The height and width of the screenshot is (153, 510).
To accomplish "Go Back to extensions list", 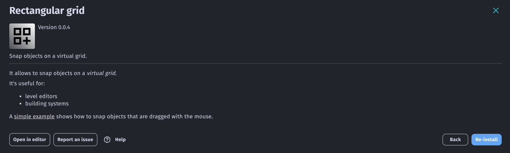I will 455,139.
